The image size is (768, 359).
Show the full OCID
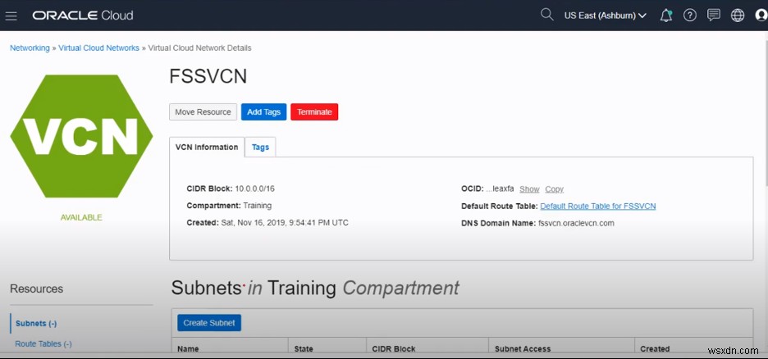pyautogui.click(x=529, y=189)
